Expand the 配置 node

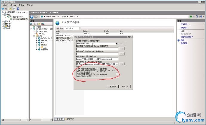click(3, 26)
